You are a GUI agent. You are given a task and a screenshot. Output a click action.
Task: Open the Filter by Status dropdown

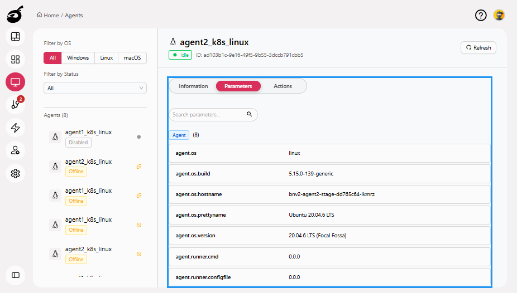click(x=95, y=88)
